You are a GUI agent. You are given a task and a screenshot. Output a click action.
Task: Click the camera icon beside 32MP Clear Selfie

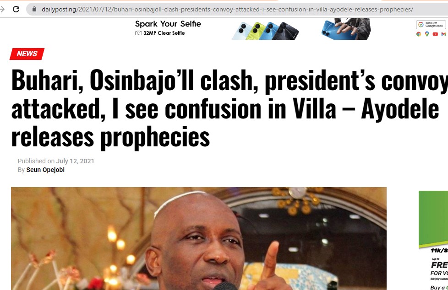(x=138, y=33)
